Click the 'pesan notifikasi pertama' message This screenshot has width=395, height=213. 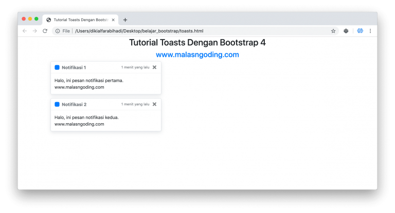click(88, 81)
